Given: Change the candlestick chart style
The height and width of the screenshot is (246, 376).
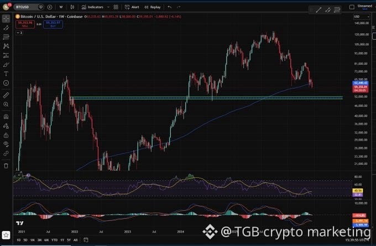Looking at the screenshot, I should (72, 7).
